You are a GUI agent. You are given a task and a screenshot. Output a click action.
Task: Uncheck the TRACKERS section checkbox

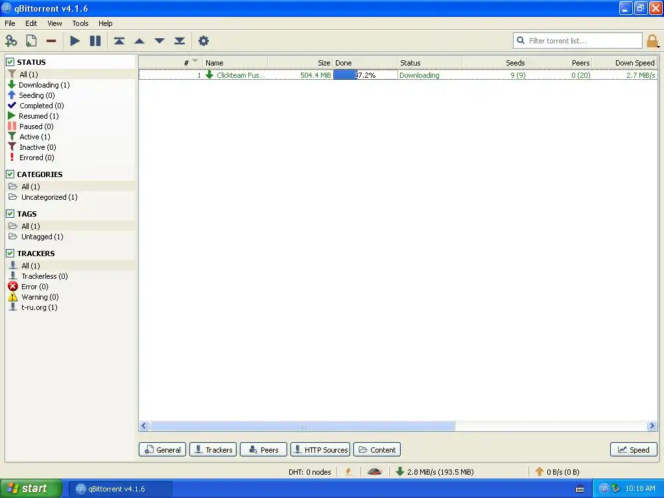[10, 254]
